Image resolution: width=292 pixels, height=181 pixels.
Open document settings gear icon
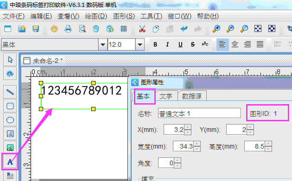click(54, 29)
